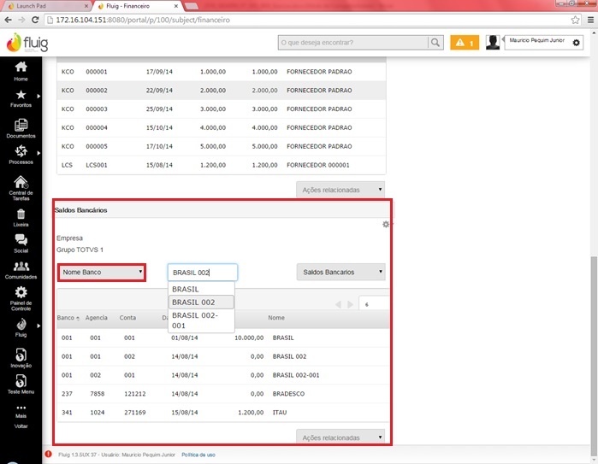Open Nome Banco filter dropdown
Screen dimensions: 598x464
coord(102,273)
